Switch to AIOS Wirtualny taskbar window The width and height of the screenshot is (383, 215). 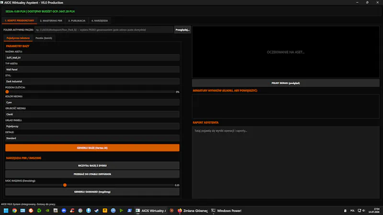click(x=151, y=211)
